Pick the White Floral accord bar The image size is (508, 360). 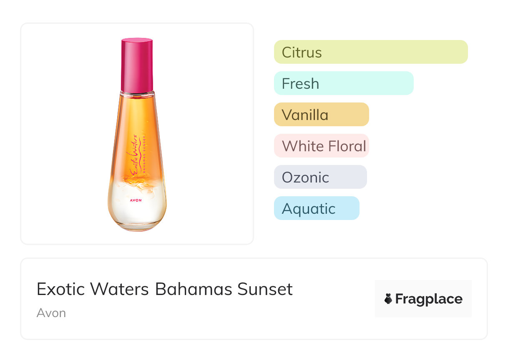(321, 146)
